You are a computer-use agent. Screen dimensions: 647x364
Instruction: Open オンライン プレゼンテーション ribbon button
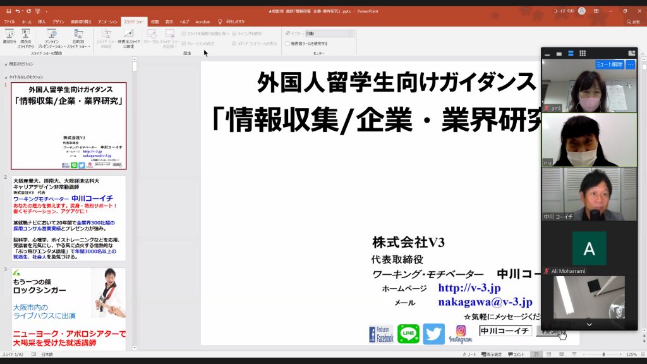click(x=52, y=37)
